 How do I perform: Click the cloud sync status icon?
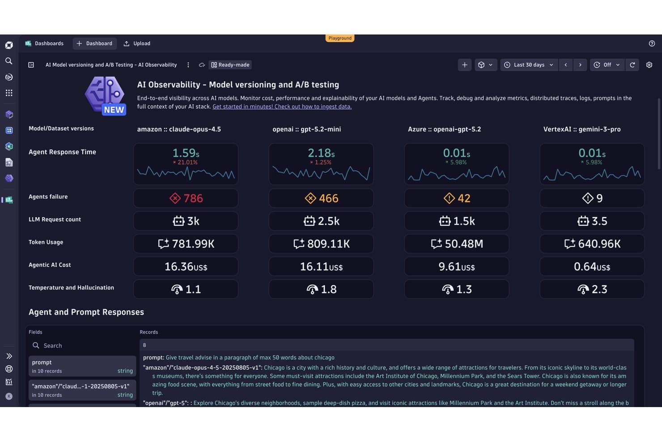(202, 65)
